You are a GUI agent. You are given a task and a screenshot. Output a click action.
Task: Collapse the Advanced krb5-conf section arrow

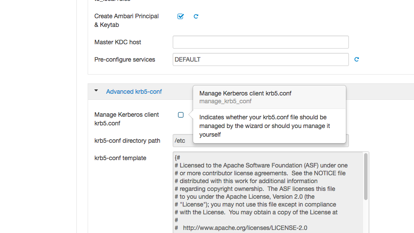click(x=96, y=91)
